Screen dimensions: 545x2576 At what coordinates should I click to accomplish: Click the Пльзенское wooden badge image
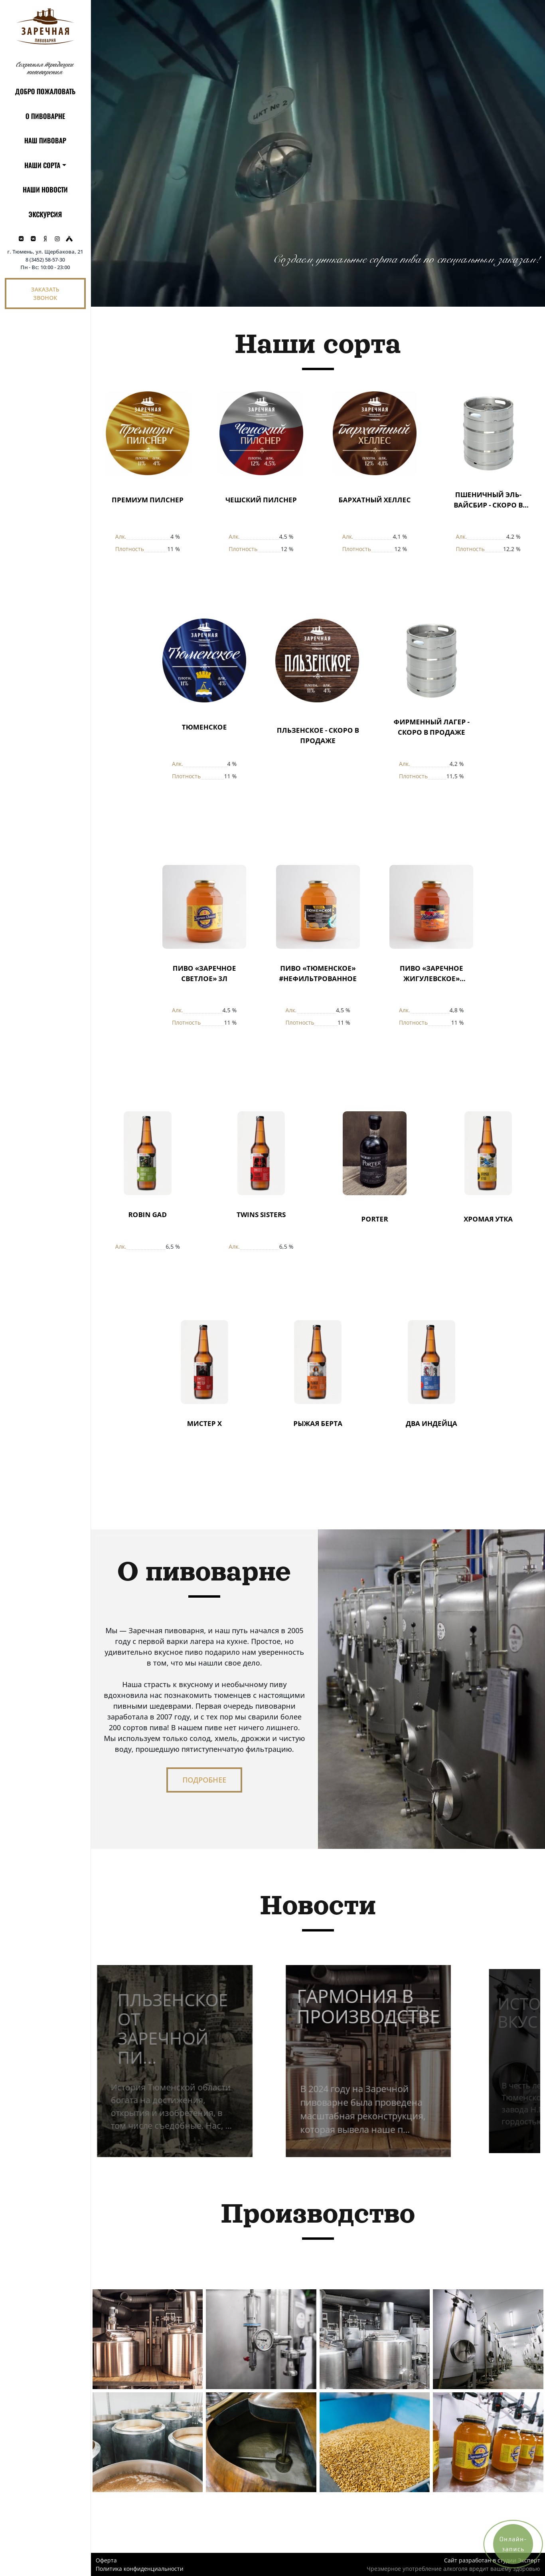coord(317,660)
